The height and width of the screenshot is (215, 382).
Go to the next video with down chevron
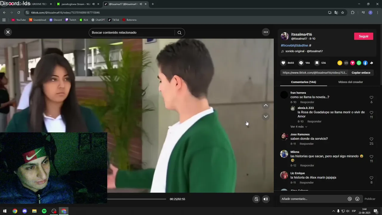266,116
